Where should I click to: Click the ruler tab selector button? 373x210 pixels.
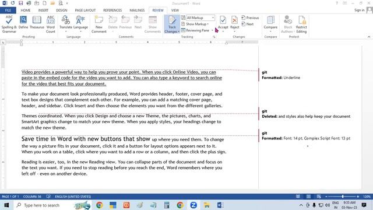pos(3,43)
